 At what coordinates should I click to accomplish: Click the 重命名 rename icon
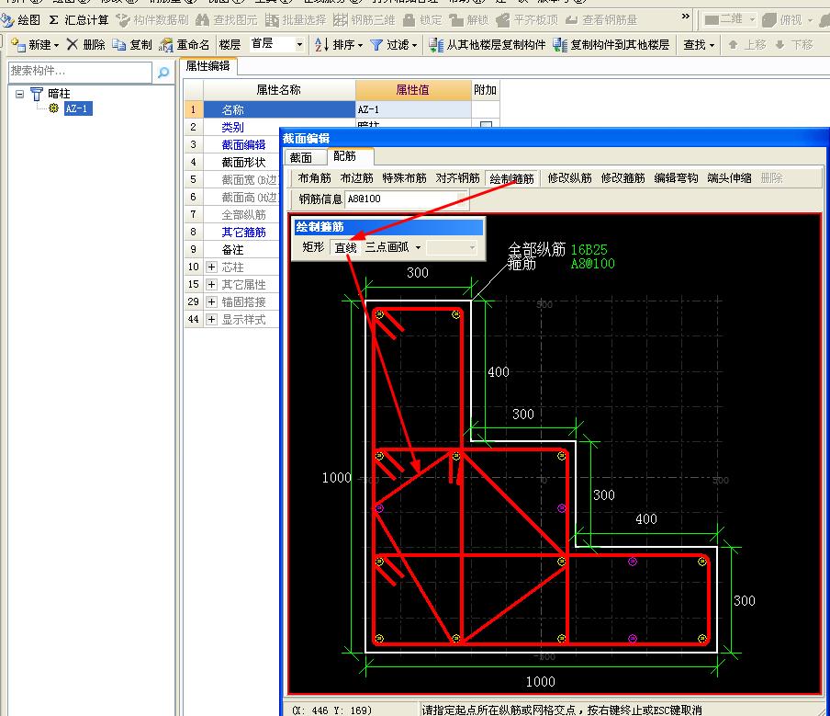165,45
